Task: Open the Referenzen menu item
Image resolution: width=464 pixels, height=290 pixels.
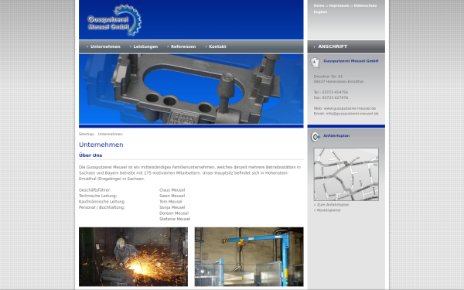Action: click(183, 46)
